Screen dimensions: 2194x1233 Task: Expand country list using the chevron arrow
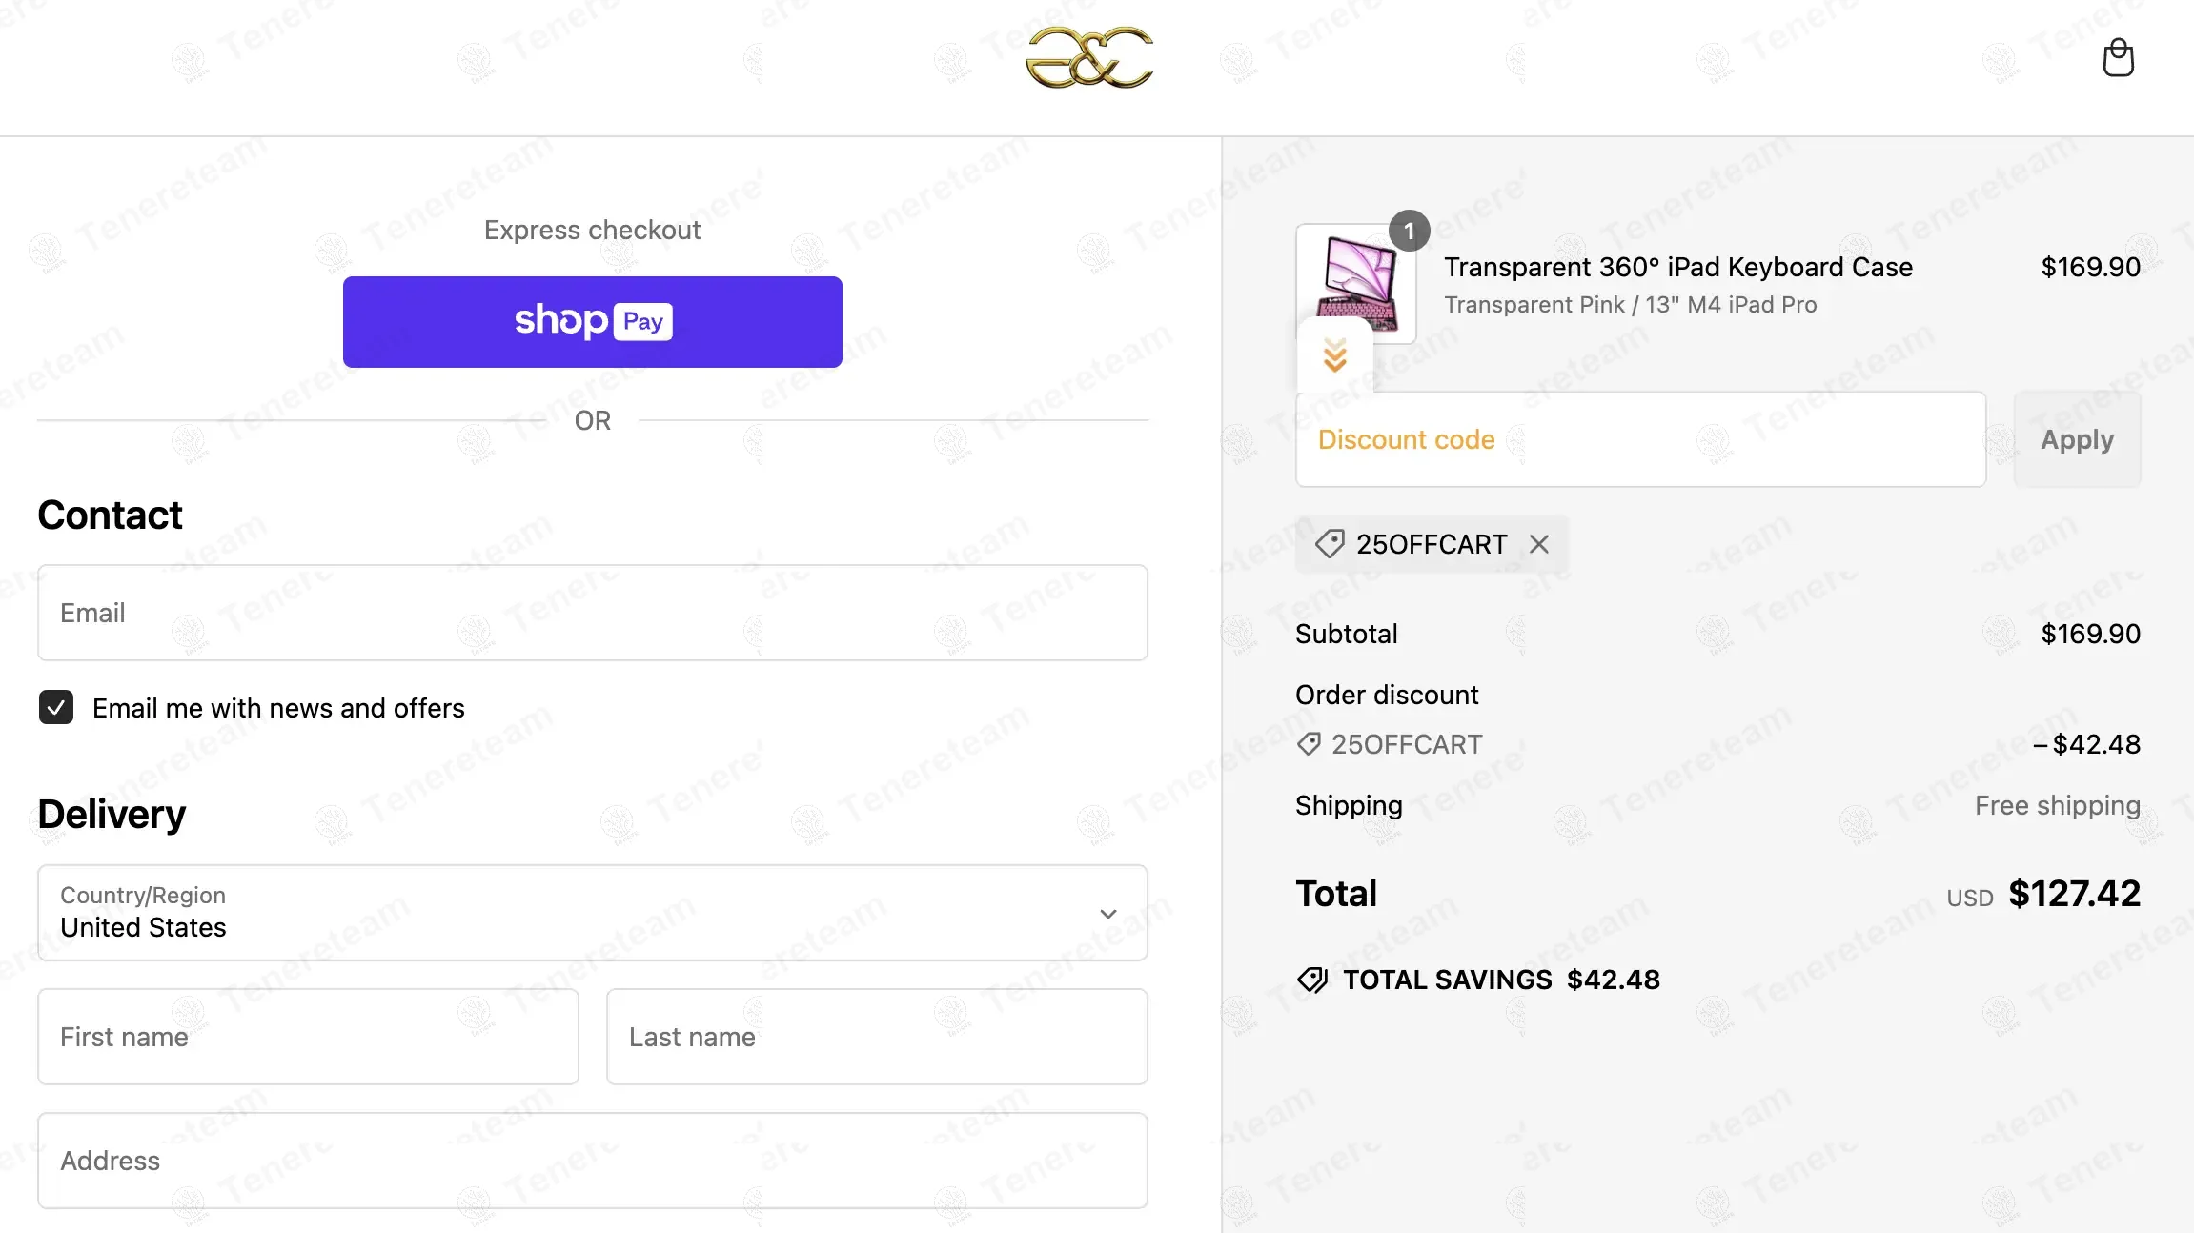1107,913
